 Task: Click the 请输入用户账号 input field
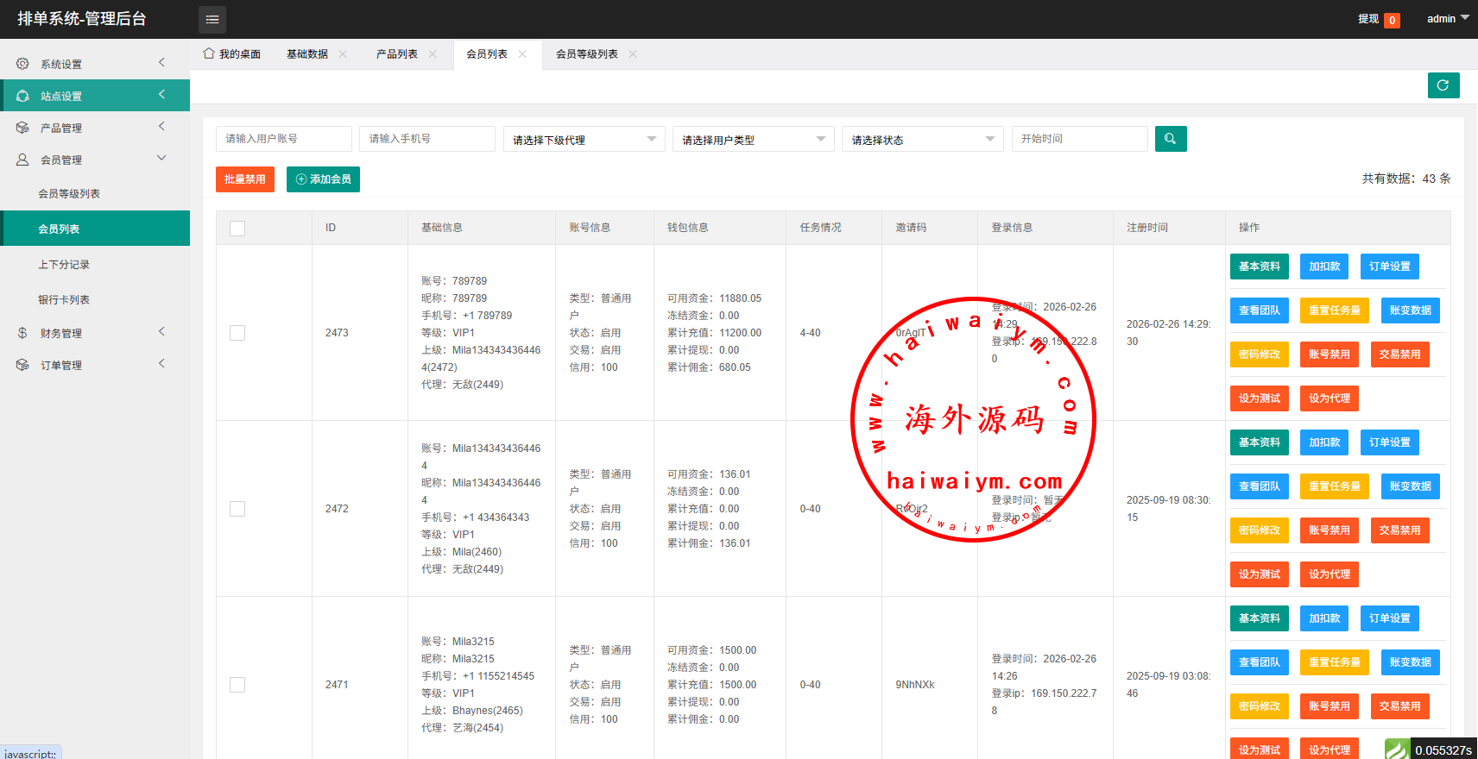click(x=283, y=139)
